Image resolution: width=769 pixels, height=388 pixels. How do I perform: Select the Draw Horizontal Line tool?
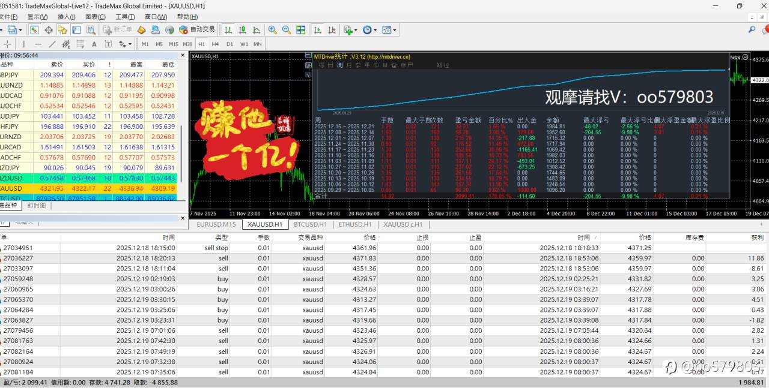[x=38, y=43]
